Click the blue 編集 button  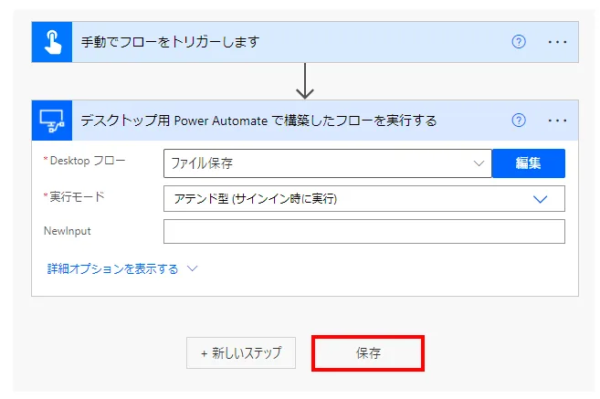528,163
